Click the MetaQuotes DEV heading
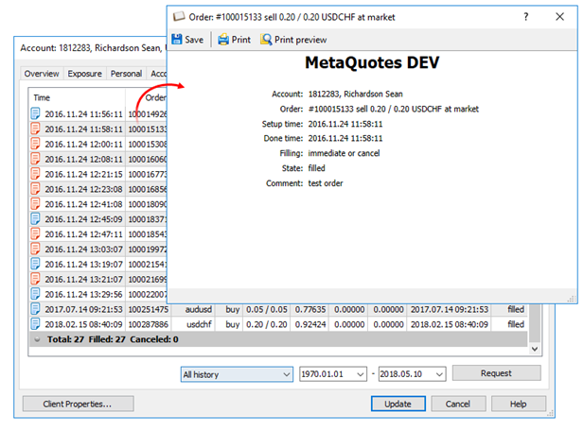Screen dimensions: 584x431 [372, 62]
